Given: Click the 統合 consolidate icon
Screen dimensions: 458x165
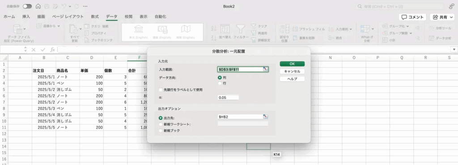Looking at the screenshot, I should [331, 38].
